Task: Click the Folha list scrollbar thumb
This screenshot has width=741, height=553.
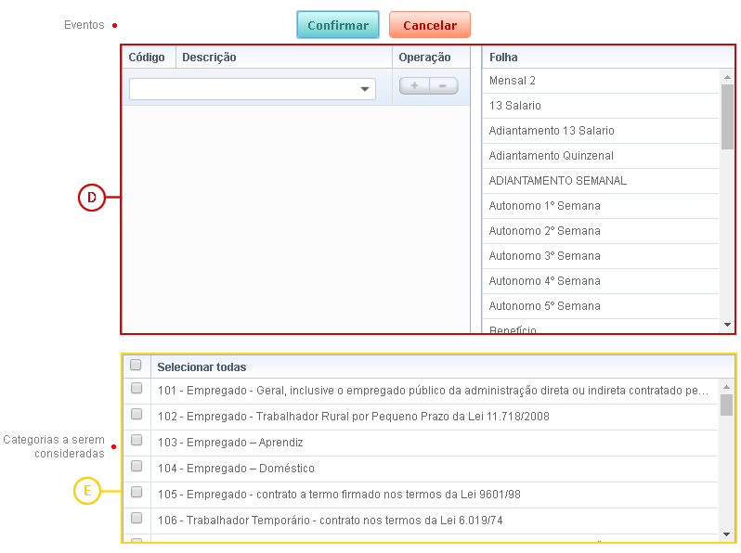Action: pyautogui.click(x=727, y=118)
